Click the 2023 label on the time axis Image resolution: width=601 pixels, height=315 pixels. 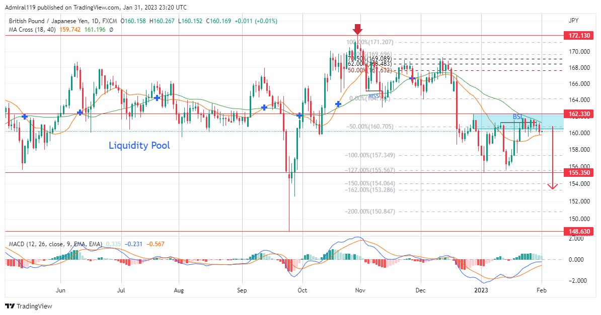tap(481, 290)
